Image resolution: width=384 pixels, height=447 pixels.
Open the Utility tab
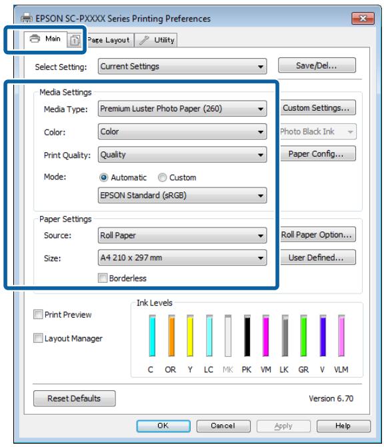click(x=156, y=40)
